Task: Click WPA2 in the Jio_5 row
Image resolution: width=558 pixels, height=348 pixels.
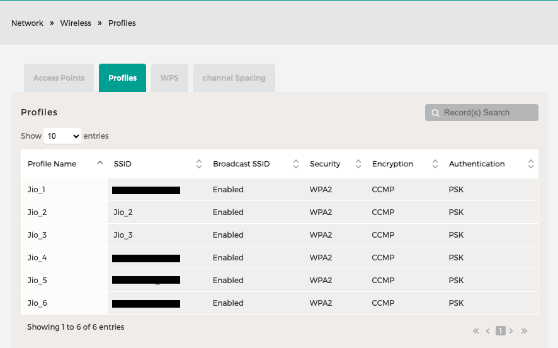Action: click(x=321, y=281)
